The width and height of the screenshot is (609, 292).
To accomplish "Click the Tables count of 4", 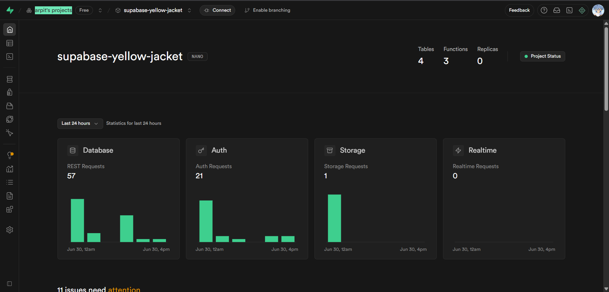I will click(x=421, y=61).
